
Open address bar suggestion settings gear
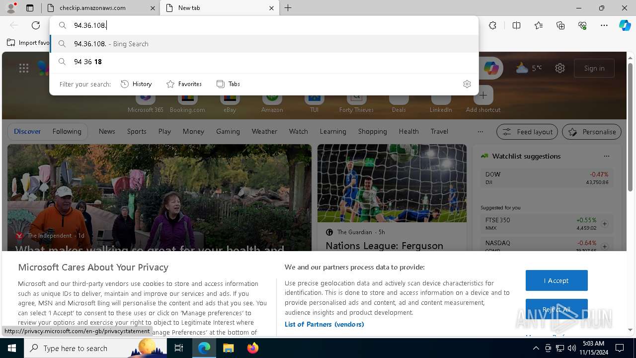coord(467,84)
